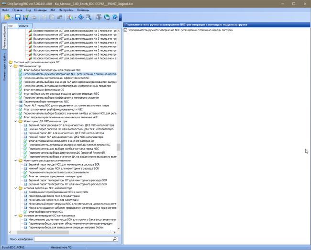This screenshot has height=250, width=311.
Task: Click value icon of Порог ALF перед NSC
Action: [21, 105]
